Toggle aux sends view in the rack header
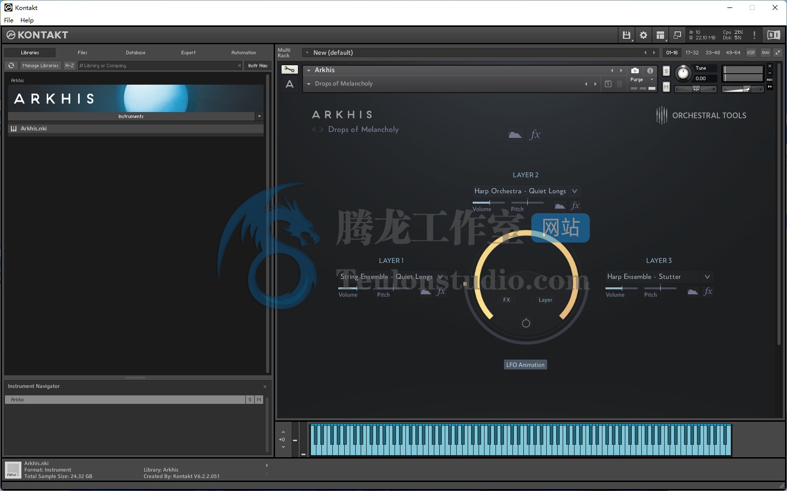Screen dimensions: 787x491 [x=765, y=52]
